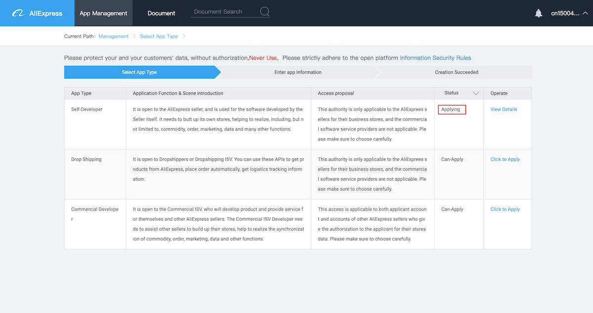Open the Information Security Rules link
The image size is (593, 313).
point(435,58)
